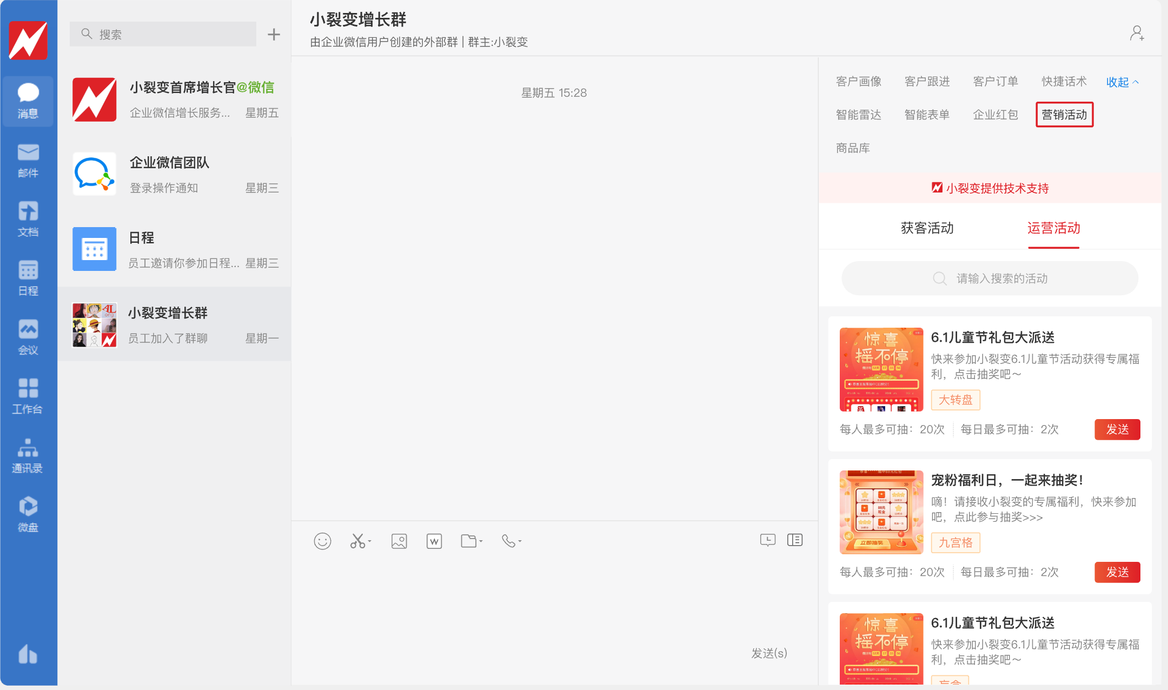Open the 会议 meeting sidebar icon
This screenshot has width=1168, height=690.
[28, 337]
